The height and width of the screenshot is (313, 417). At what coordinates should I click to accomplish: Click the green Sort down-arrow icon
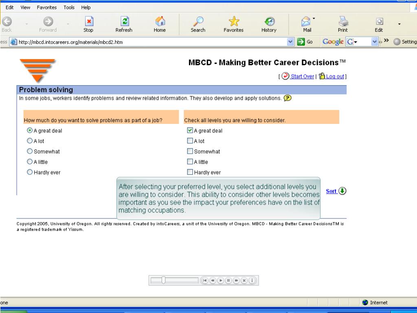tap(342, 191)
